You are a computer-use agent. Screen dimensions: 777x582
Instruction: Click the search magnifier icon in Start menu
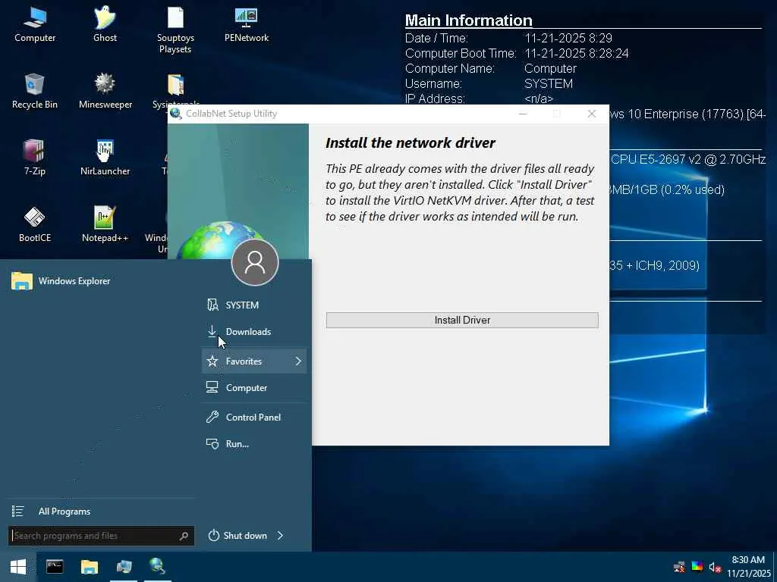[184, 536]
